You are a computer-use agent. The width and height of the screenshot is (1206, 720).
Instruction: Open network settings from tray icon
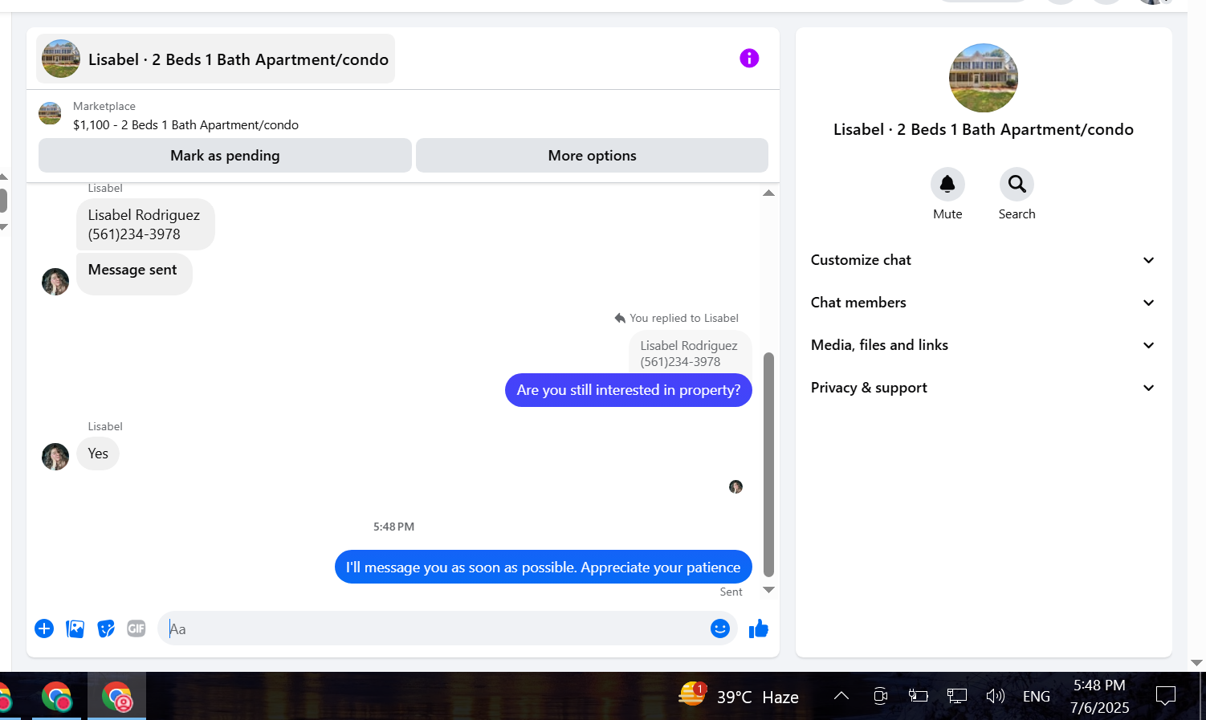click(x=956, y=696)
